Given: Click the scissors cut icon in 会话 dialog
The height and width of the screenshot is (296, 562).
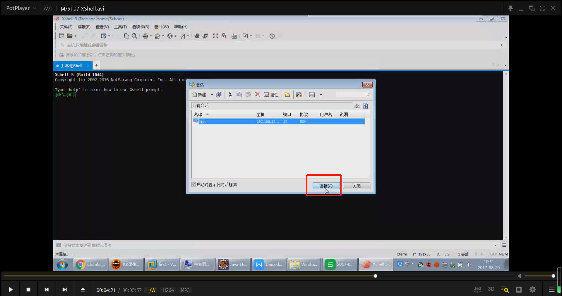Looking at the screenshot, I should point(230,94).
